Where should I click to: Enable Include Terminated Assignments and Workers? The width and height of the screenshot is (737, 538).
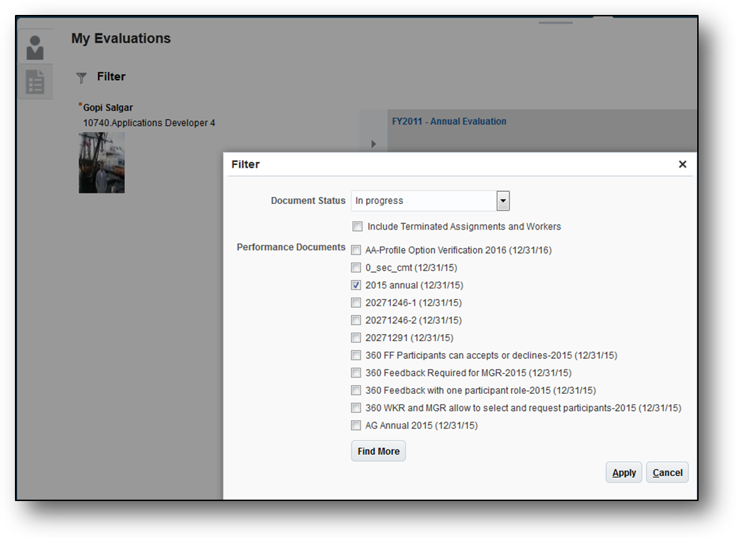[357, 227]
